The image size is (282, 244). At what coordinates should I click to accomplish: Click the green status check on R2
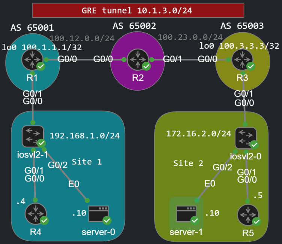[x=146, y=66]
